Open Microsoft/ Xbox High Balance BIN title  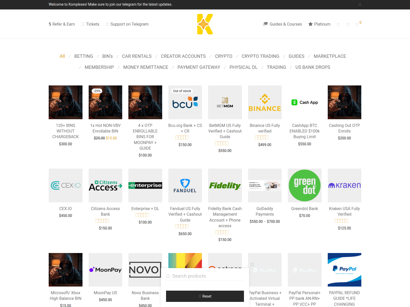[x=66, y=295]
